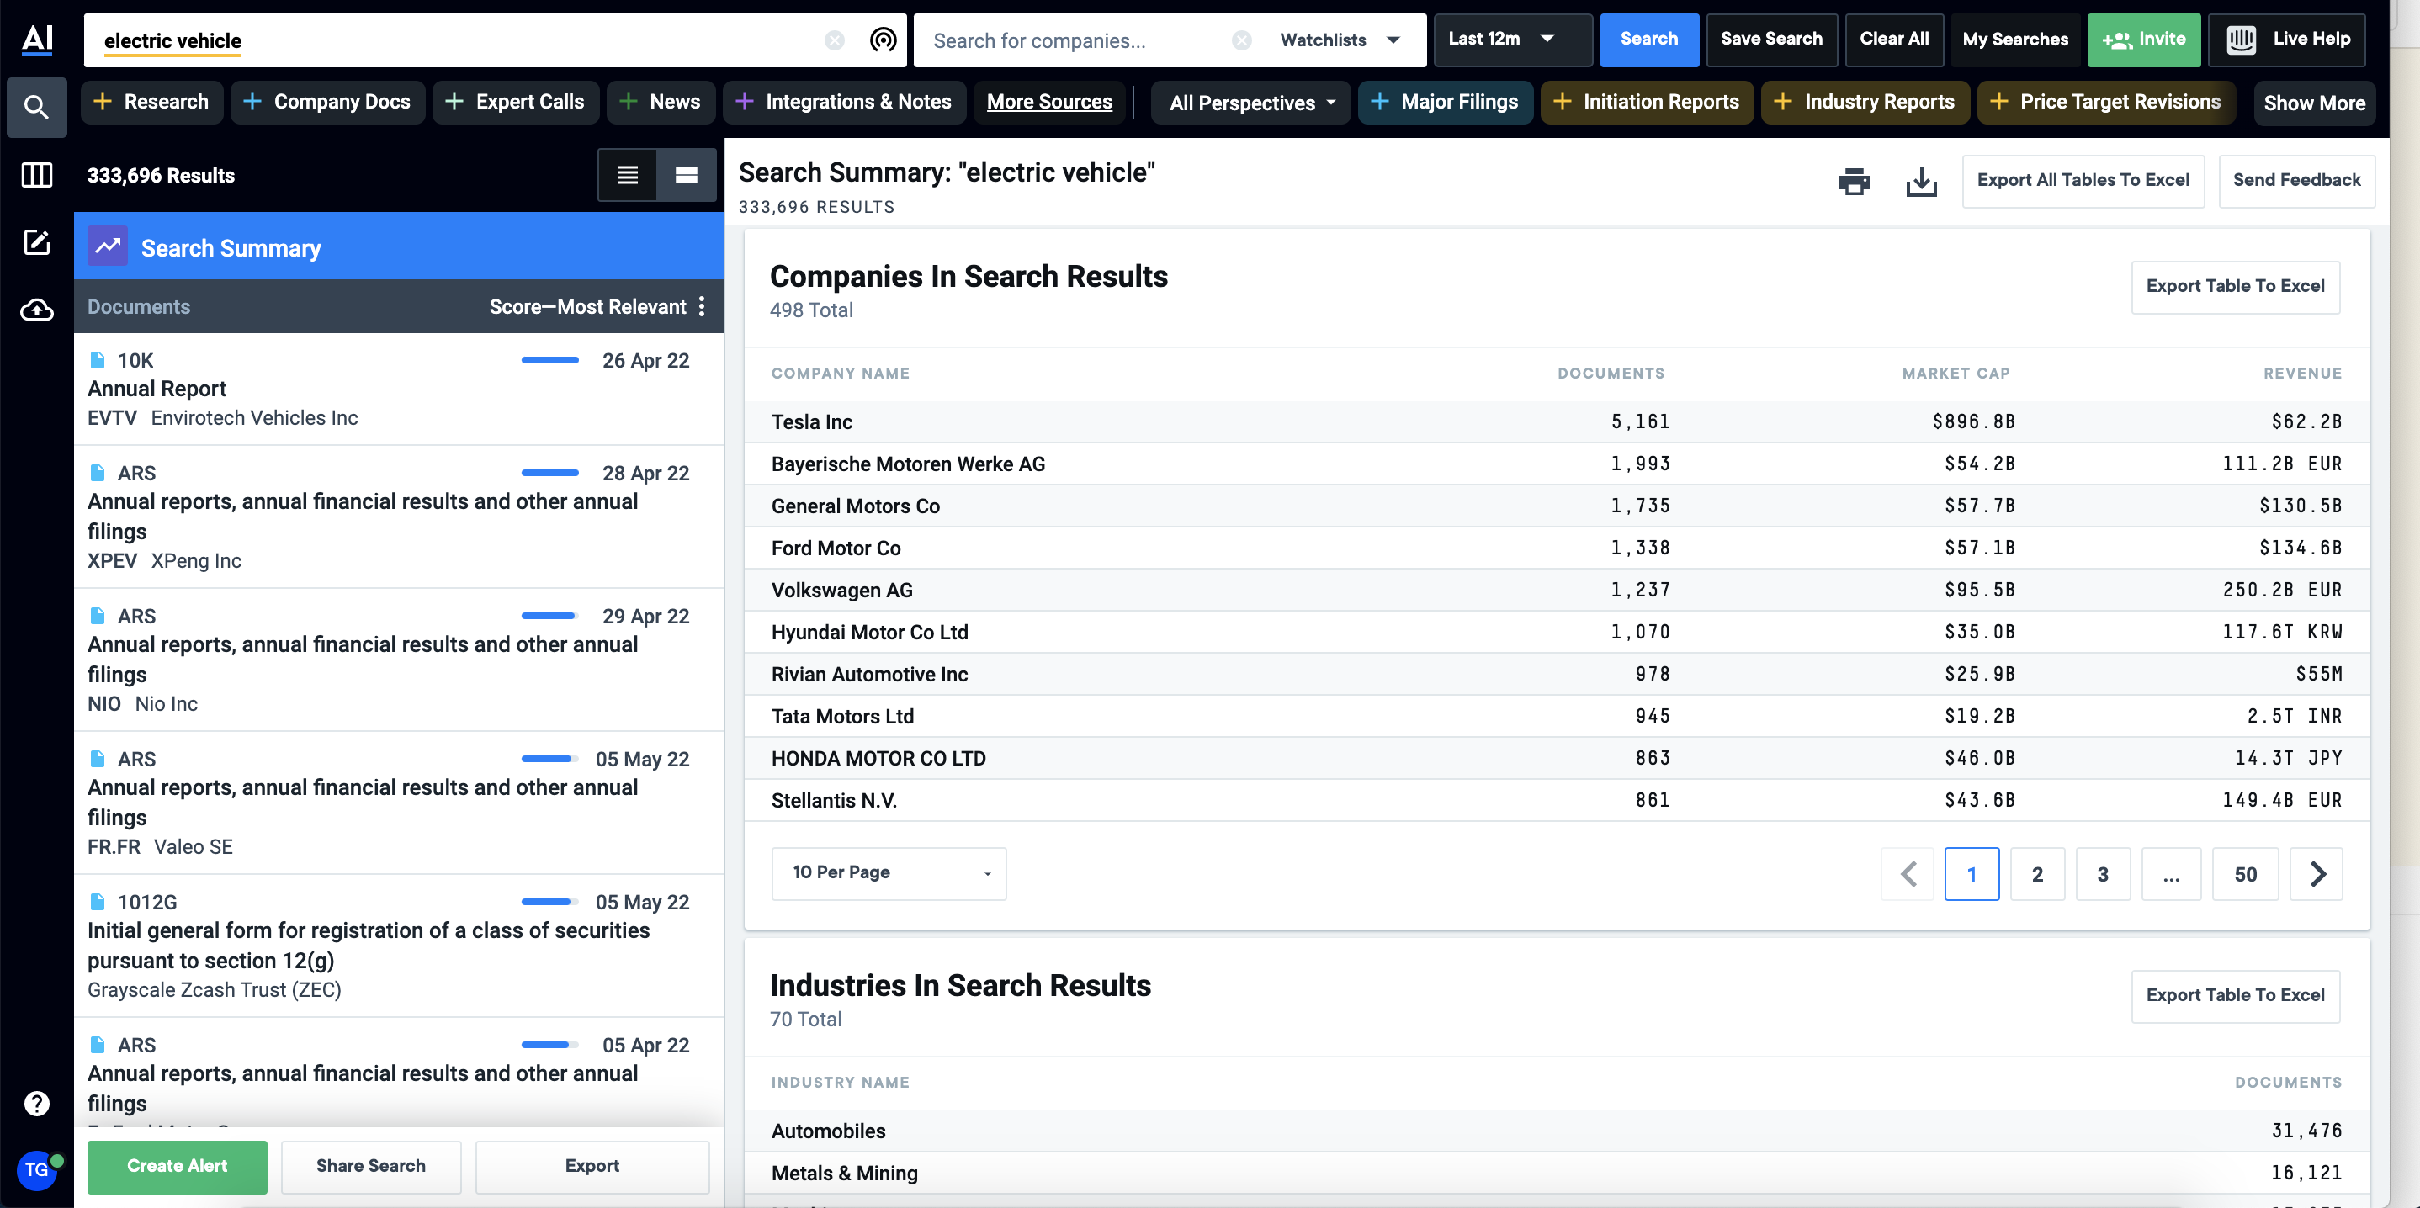Image resolution: width=2420 pixels, height=1208 pixels.
Task: Open the Tesla Inc company row
Action: click(1556, 421)
